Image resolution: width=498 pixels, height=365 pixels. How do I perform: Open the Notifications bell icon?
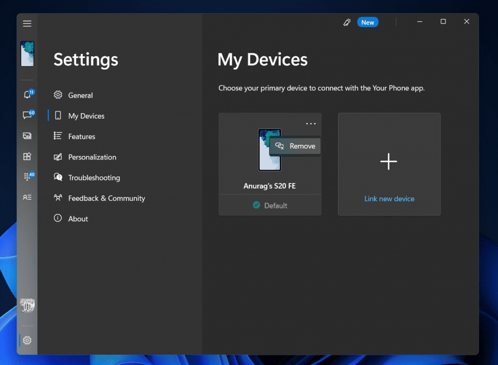(27, 95)
